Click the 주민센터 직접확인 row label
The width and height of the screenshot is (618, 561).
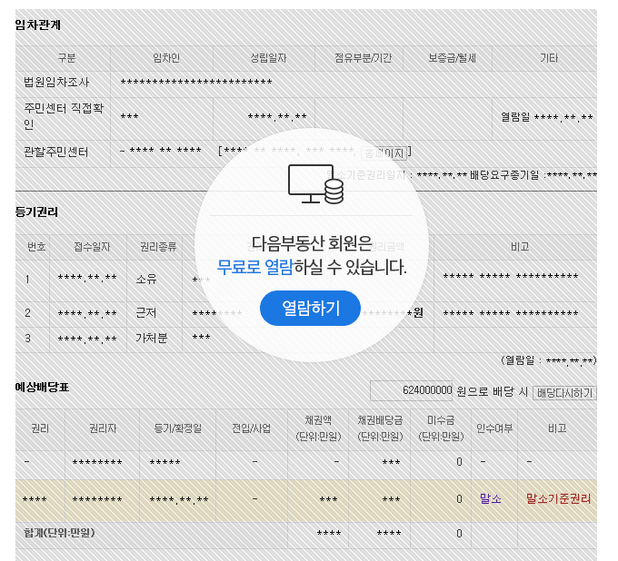pyautogui.click(x=63, y=116)
